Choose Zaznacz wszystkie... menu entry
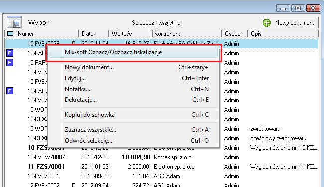This screenshot has width=324, height=187. click(133, 130)
